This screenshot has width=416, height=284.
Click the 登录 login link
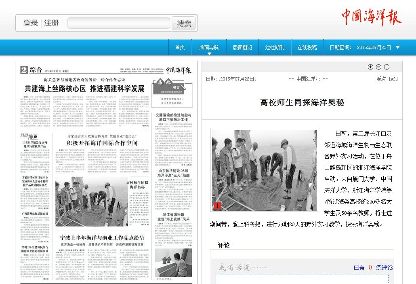(x=31, y=23)
